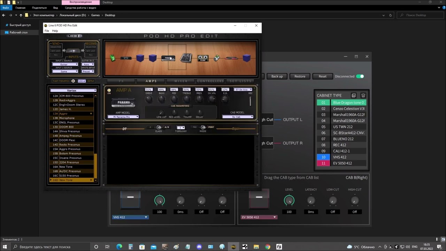Screen dimensions: 446x251
Task: Toggle the AMP A On switch
Action: point(109,91)
